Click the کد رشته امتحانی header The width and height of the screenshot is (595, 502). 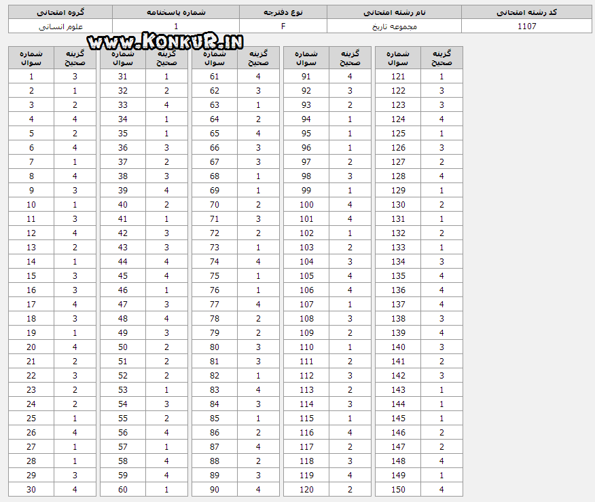point(526,12)
